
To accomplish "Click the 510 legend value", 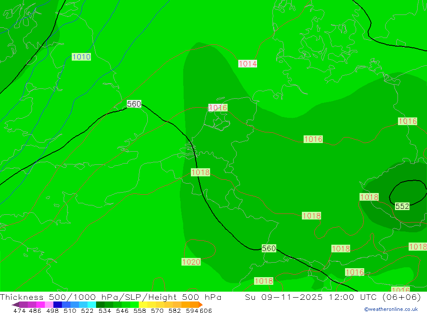I will click(70, 310).
